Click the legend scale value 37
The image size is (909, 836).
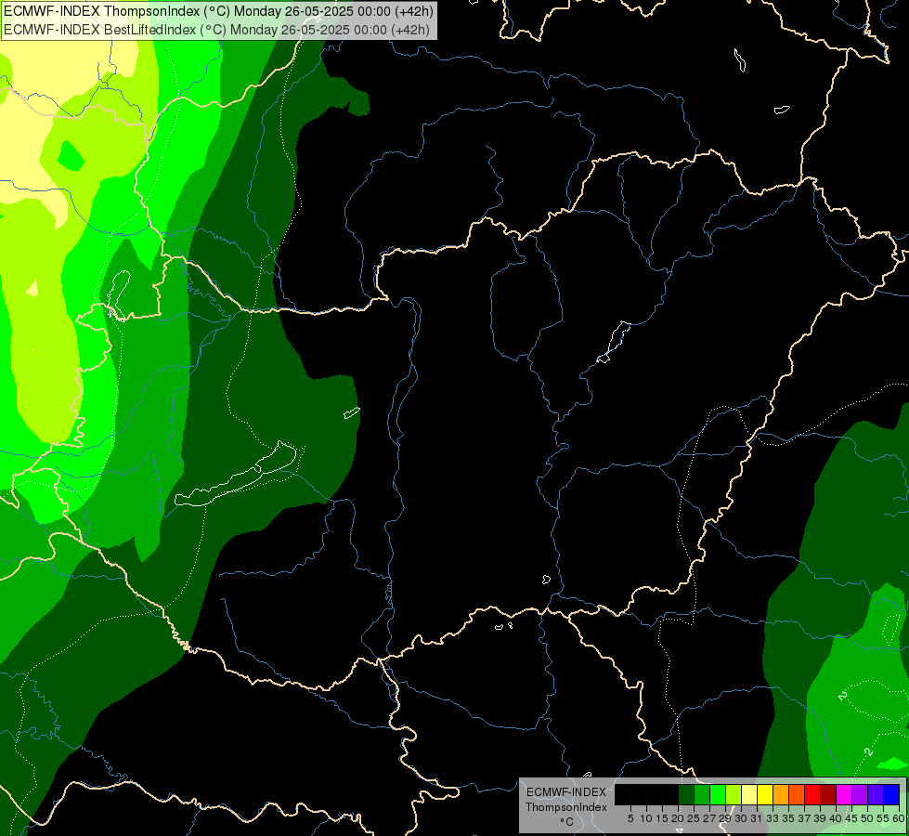[x=805, y=818]
